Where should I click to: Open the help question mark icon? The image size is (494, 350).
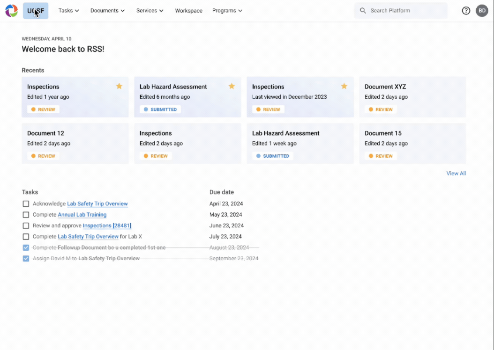(x=466, y=11)
